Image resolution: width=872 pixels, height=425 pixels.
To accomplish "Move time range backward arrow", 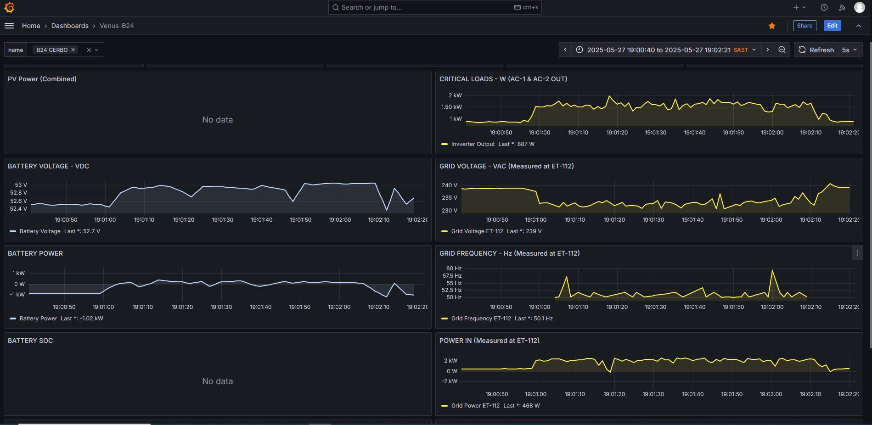I will (565, 50).
